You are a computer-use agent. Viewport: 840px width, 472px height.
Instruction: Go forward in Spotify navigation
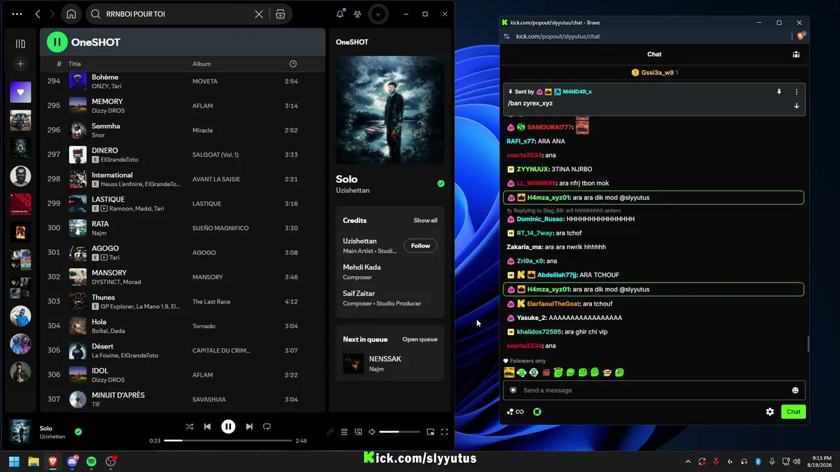52,14
